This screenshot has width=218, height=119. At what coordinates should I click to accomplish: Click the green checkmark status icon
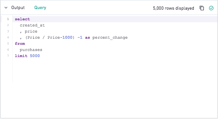click(211, 8)
